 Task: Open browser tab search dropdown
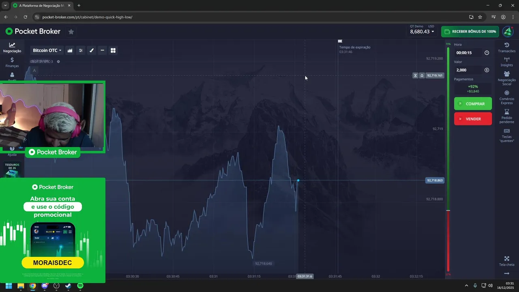point(5,6)
